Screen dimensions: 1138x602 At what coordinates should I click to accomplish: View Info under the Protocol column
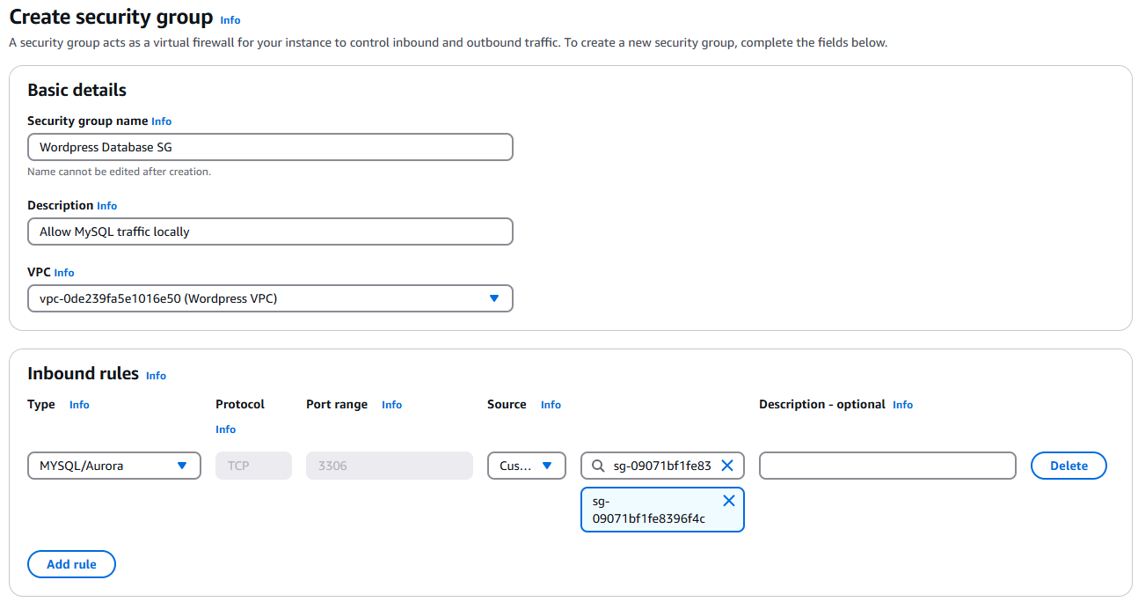pyautogui.click(x=225, y=429)
